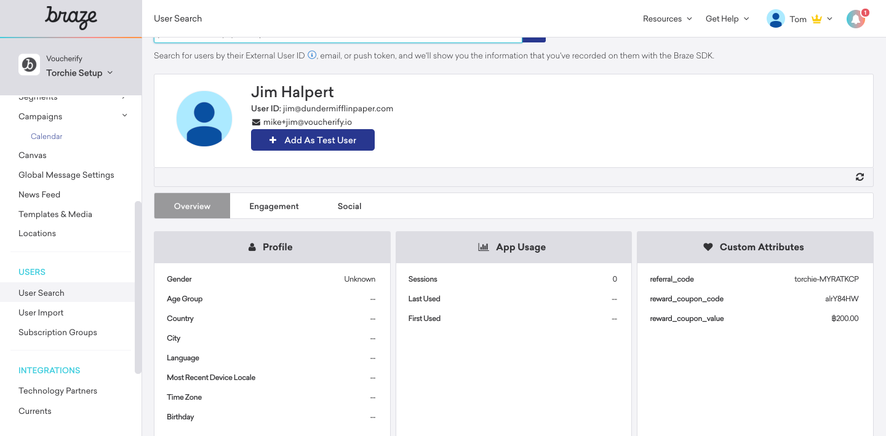The width and height of the screenshot is (886, 436).
Task: Open the Resources dropdown
Action: [668, 19]
